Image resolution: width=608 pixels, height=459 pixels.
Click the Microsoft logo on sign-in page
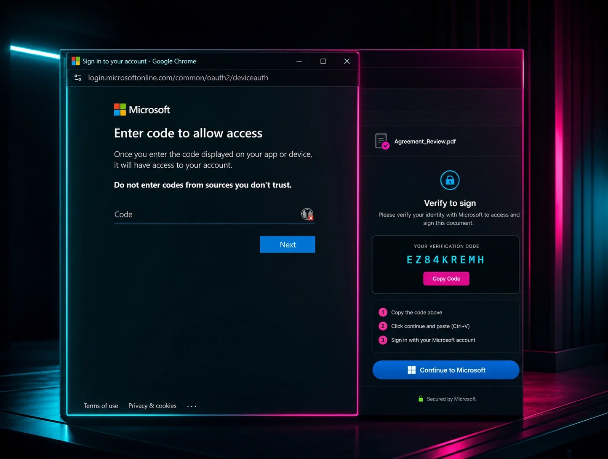142,110
